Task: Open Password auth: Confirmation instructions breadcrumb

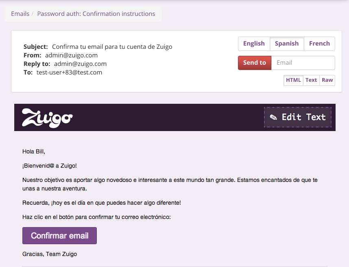Action: click(96, 14)
